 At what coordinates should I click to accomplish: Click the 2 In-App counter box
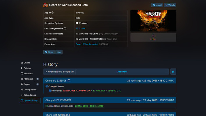(x=153, y=37)
